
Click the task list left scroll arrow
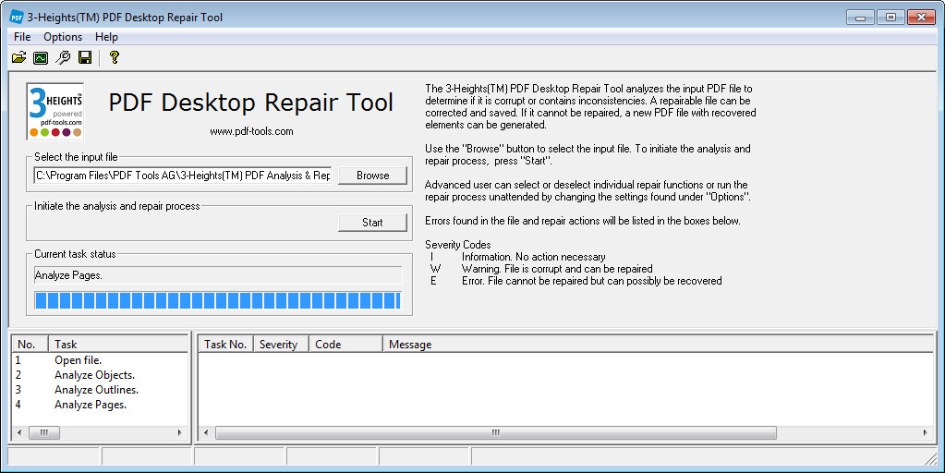19,432
